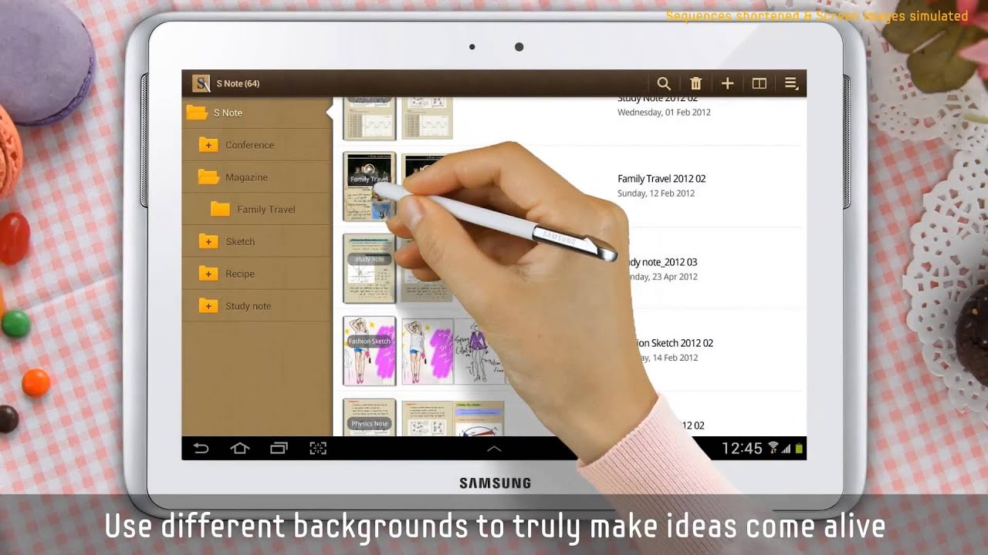Tap the screen capture icon
Screen dimensions: 988x555
tap(318, 448)
